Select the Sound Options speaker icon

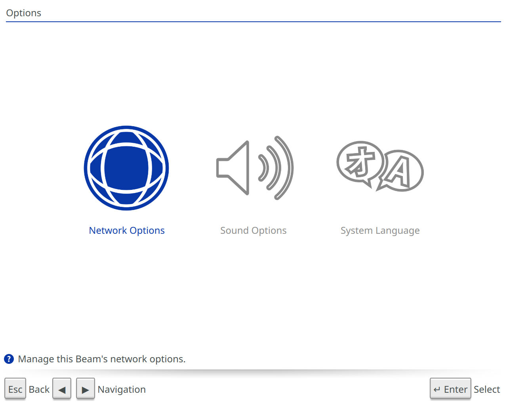click(234, 168)
